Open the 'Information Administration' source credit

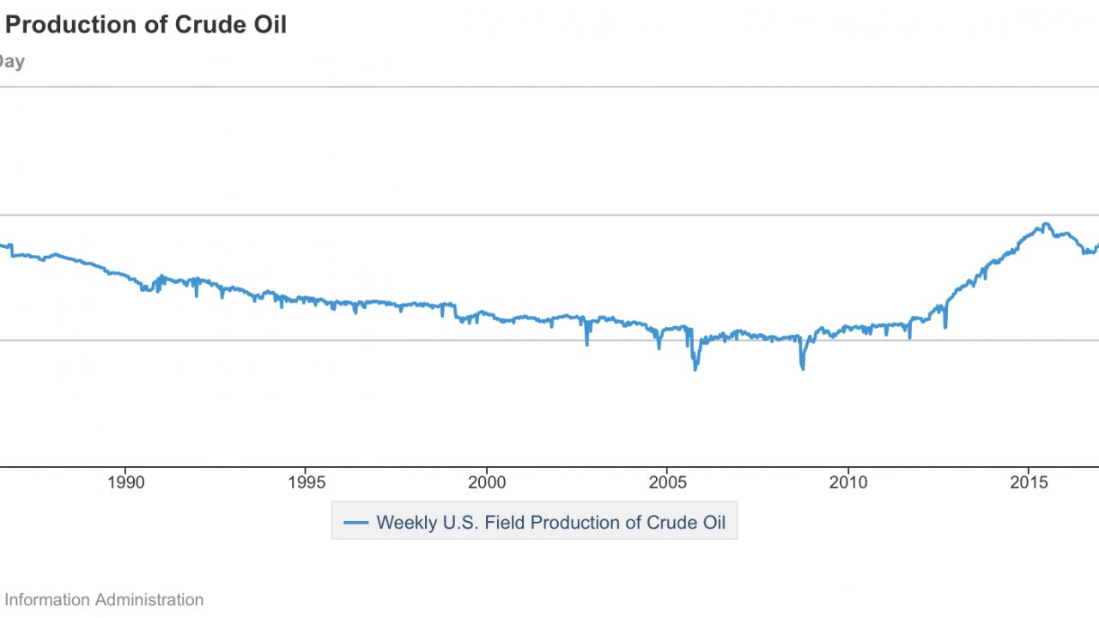[104, 600]
